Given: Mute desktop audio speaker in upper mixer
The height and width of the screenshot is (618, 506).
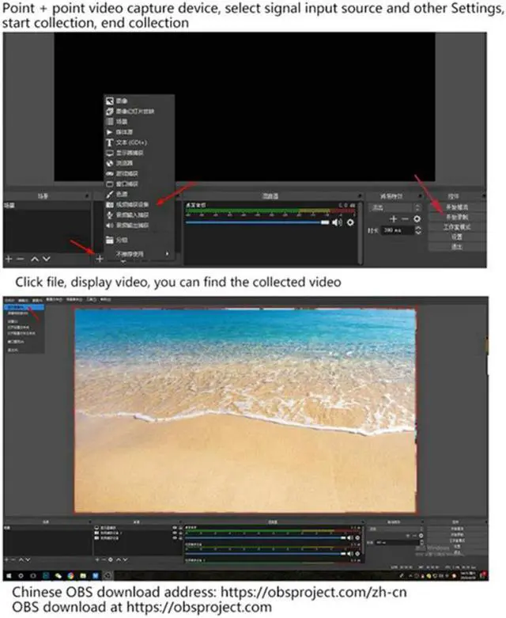Looking at the screenshot, I should point(338,223).
